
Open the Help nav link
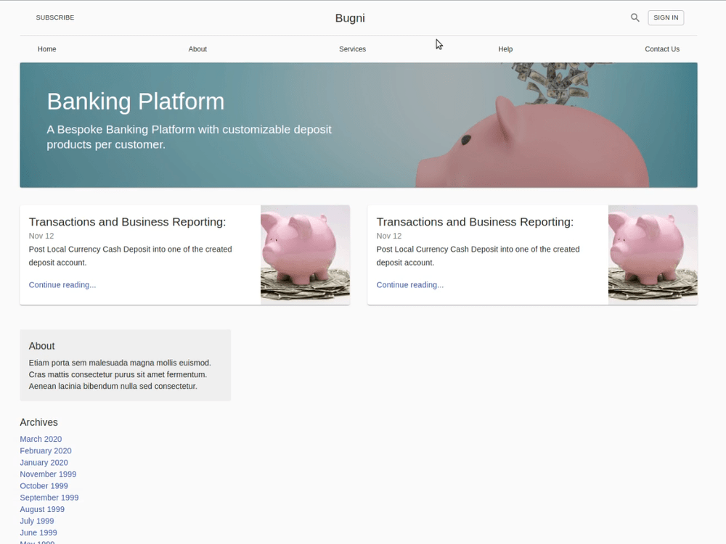pyautogui.click(x=505, y=49)
